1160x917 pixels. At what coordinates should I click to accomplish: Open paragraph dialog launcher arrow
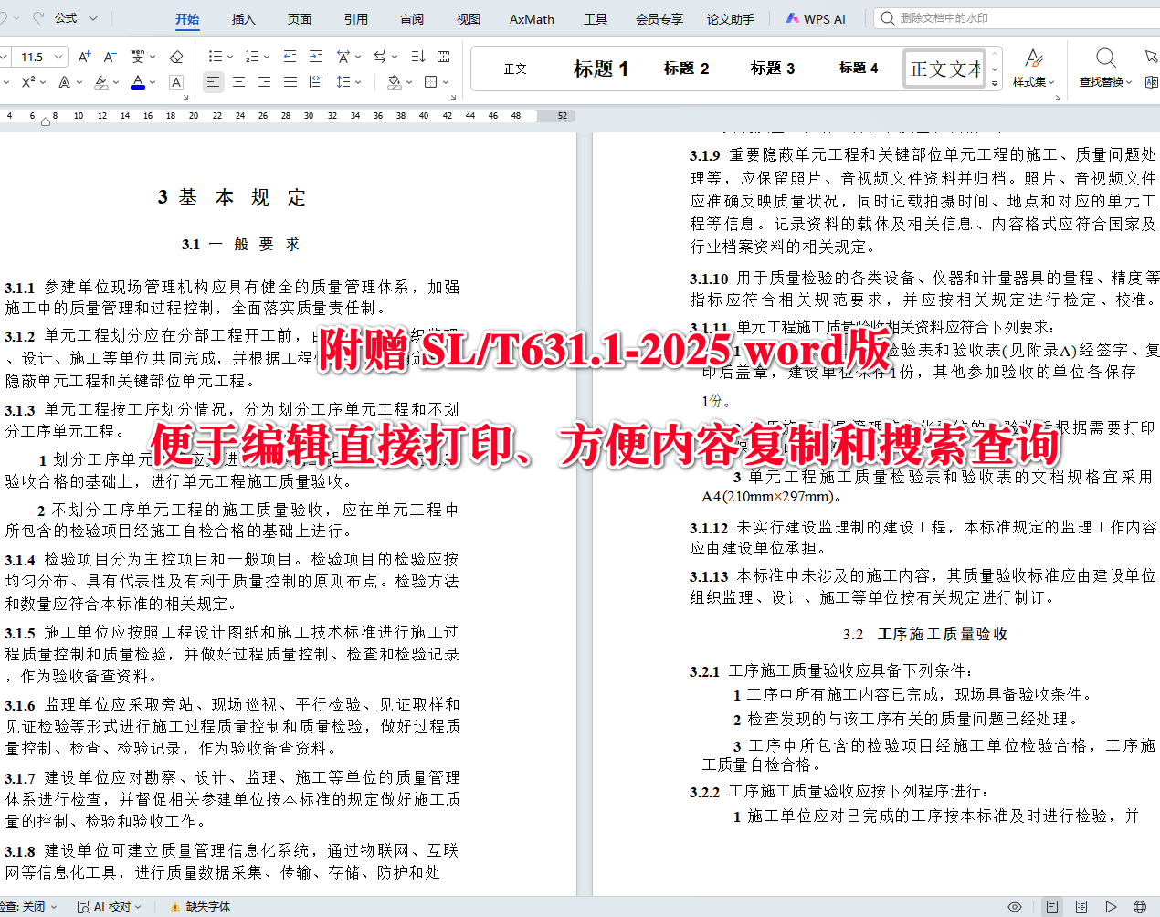pos(454,97)
